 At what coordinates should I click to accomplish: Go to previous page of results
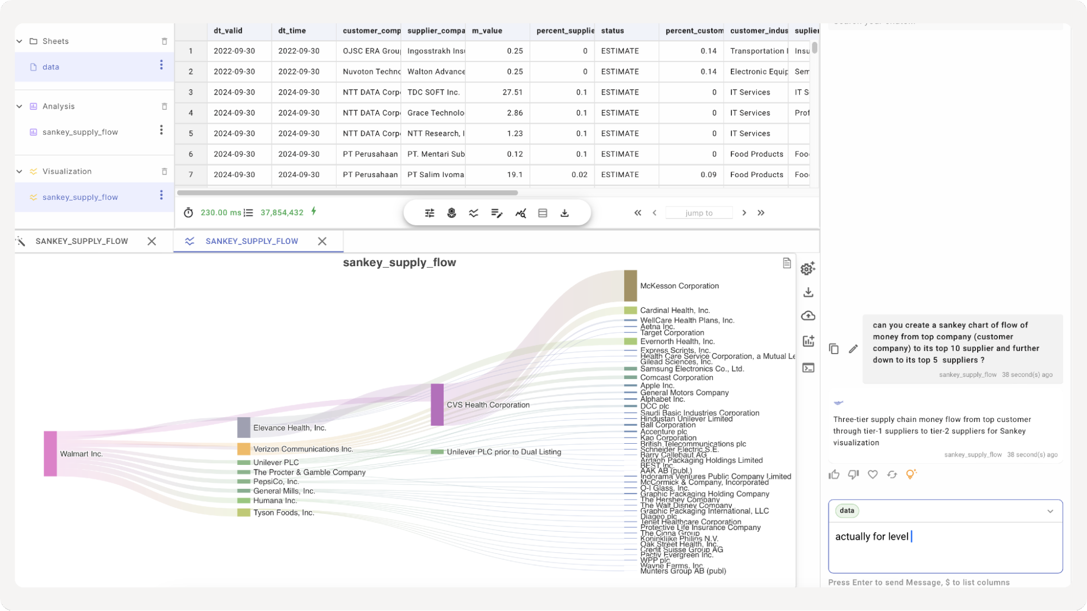(x=655, y=213)
